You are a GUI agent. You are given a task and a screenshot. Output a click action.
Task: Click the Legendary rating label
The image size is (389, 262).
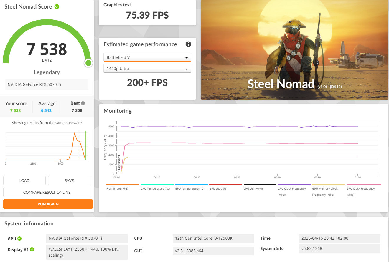pos(47,72)
